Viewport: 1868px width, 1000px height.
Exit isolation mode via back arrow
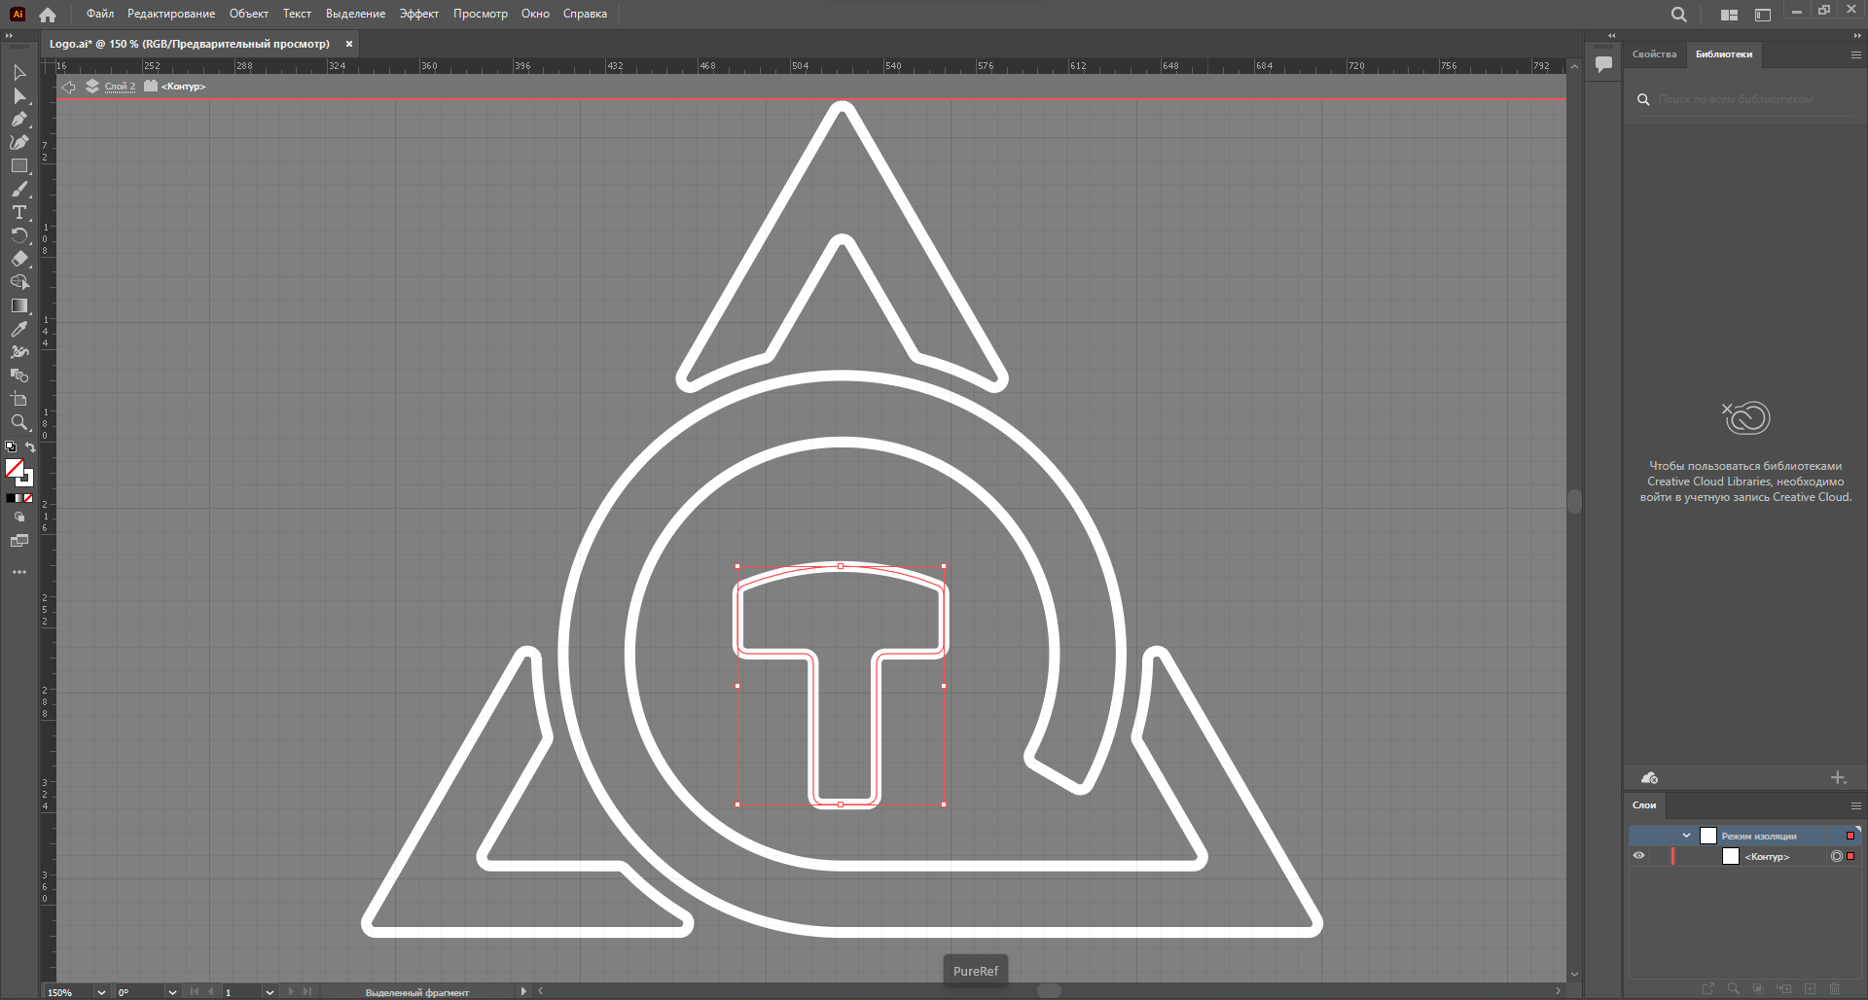68,87
